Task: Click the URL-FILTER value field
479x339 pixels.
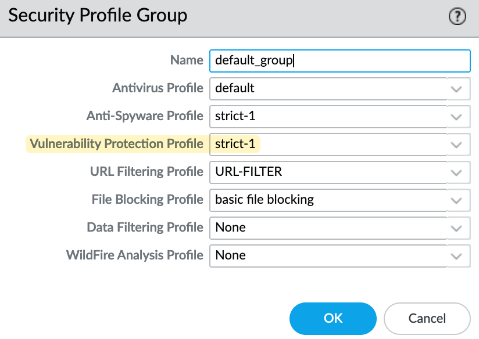Action: coord(327,172)
